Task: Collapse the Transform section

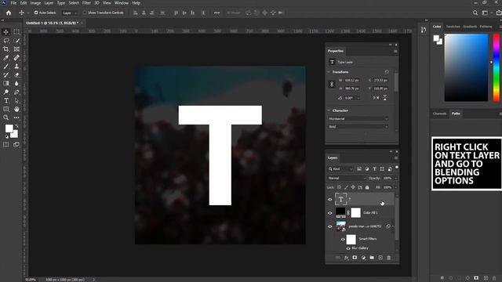Action: (329, 72)
